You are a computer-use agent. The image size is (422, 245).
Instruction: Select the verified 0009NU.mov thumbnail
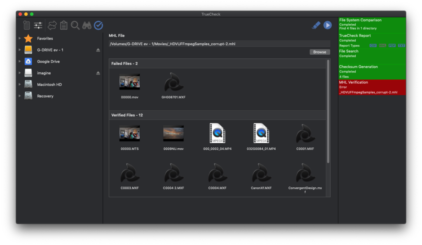(173, 133)
